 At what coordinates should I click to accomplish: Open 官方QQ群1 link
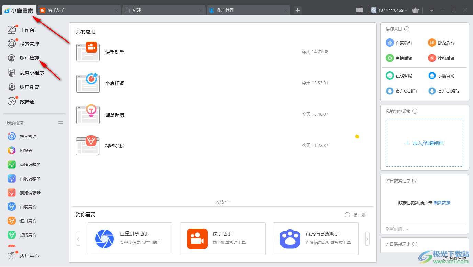click(x=401, y=91)
